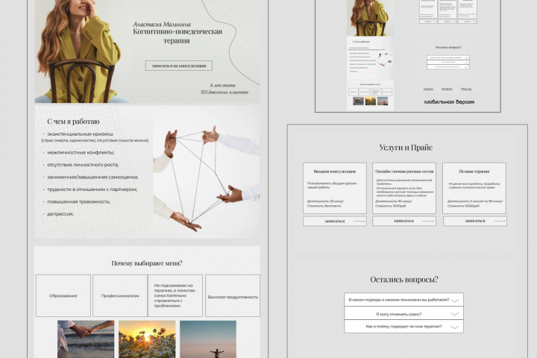
Task: Select the "Высокая продуктивность" card
Action: (x=233, y=295)
